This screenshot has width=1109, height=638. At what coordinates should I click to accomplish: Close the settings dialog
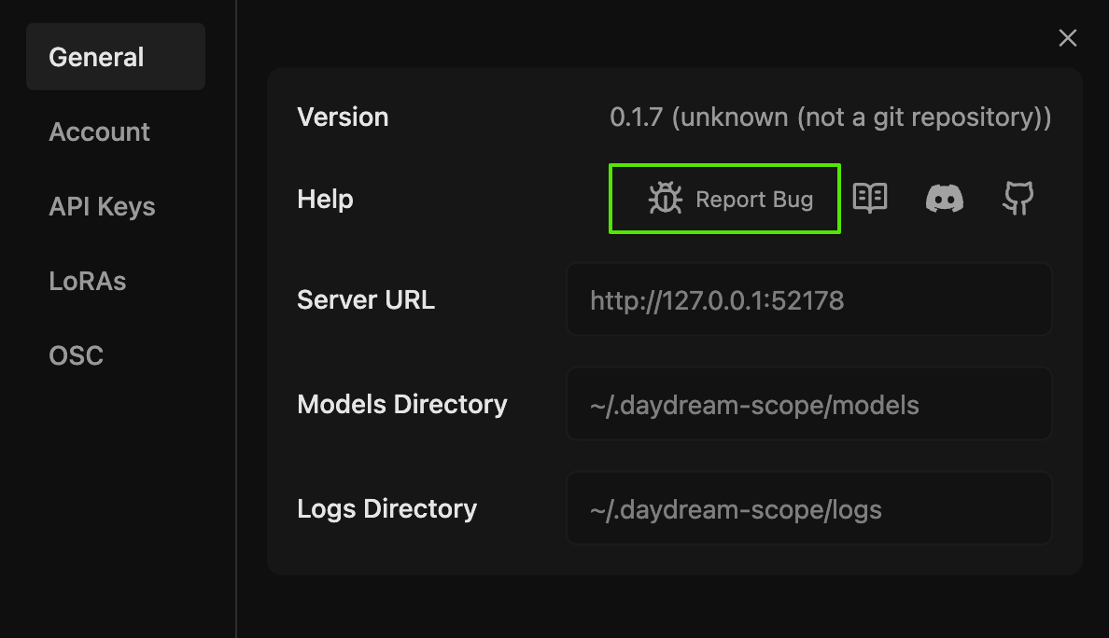coord(1067,37)
